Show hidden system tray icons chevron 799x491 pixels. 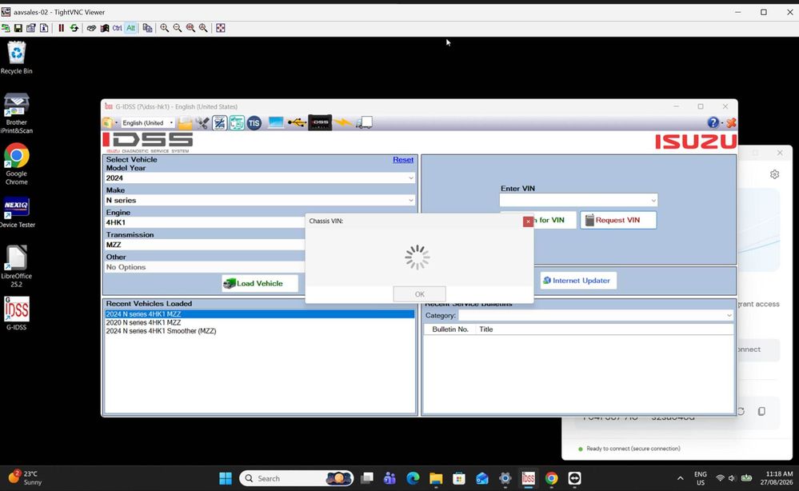click(681, 478)
